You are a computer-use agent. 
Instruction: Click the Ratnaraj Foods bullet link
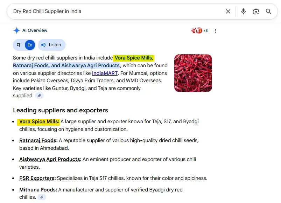tap(38, 140)
